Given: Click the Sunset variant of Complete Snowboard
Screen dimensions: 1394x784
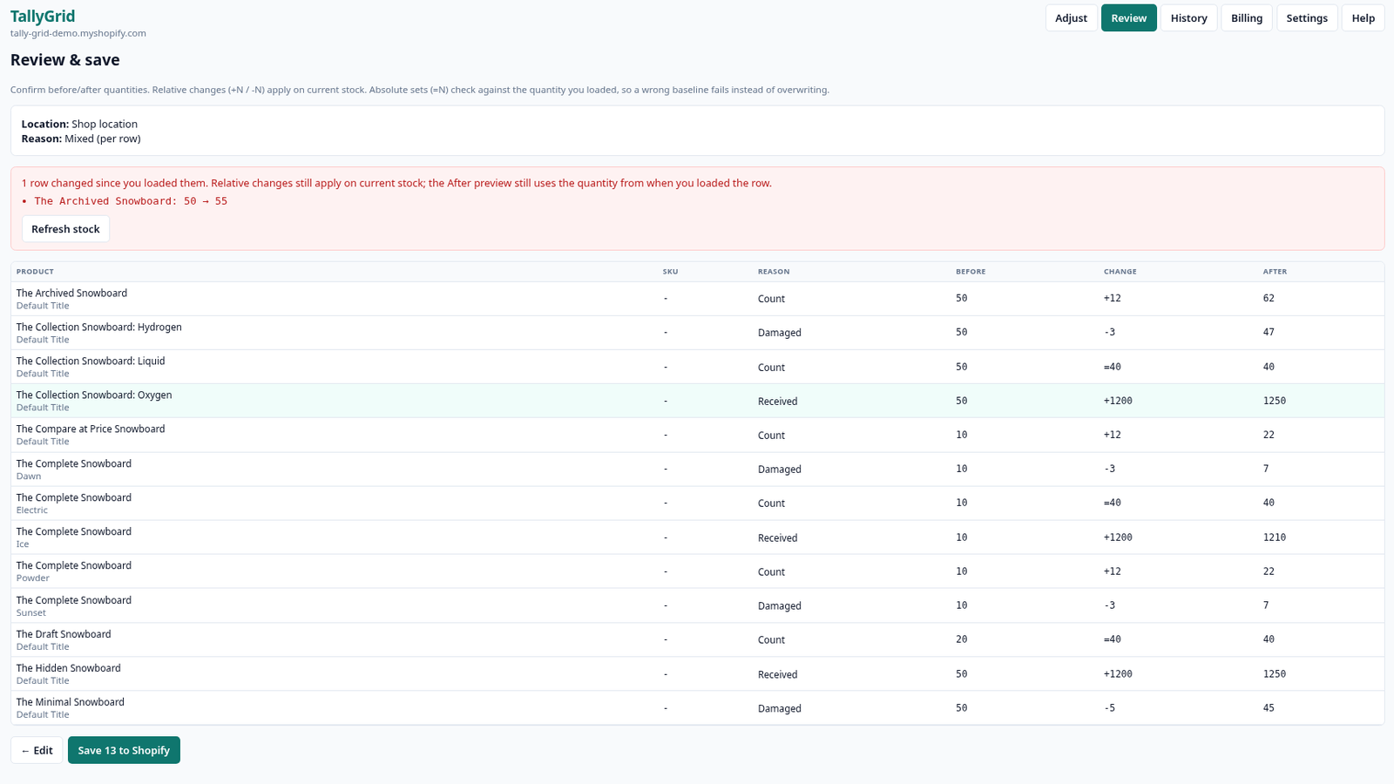Looking at the screenshot, I should click(31, 613).
